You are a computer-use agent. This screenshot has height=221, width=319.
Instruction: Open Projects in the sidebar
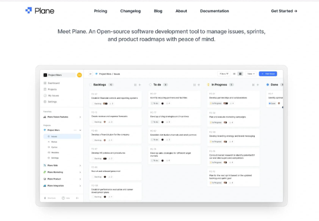[50, 89]
